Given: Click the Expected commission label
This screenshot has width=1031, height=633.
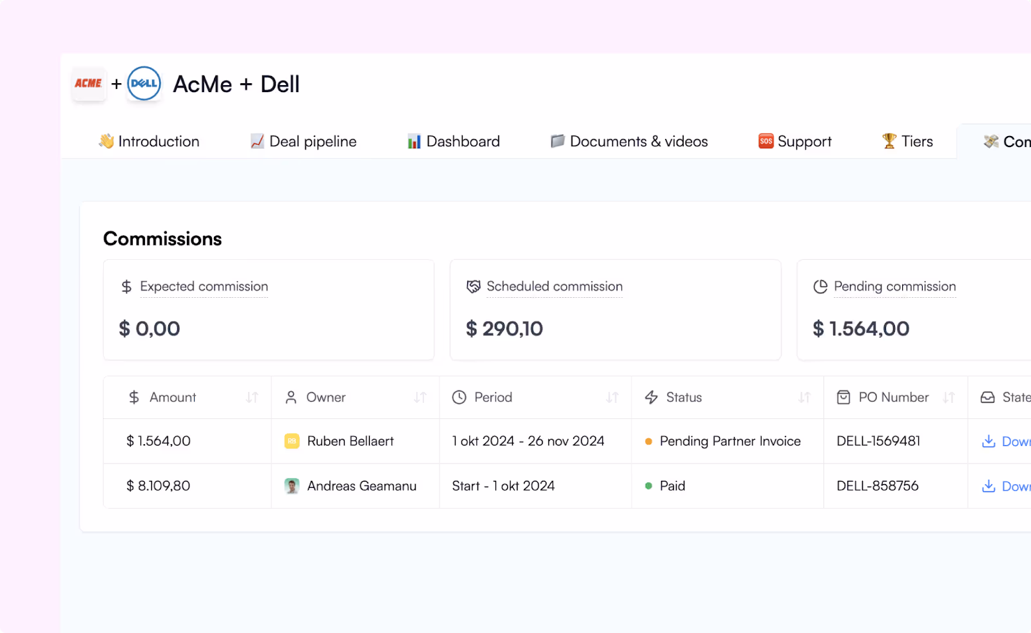Looking at the screenshot, I should [204, 286].
